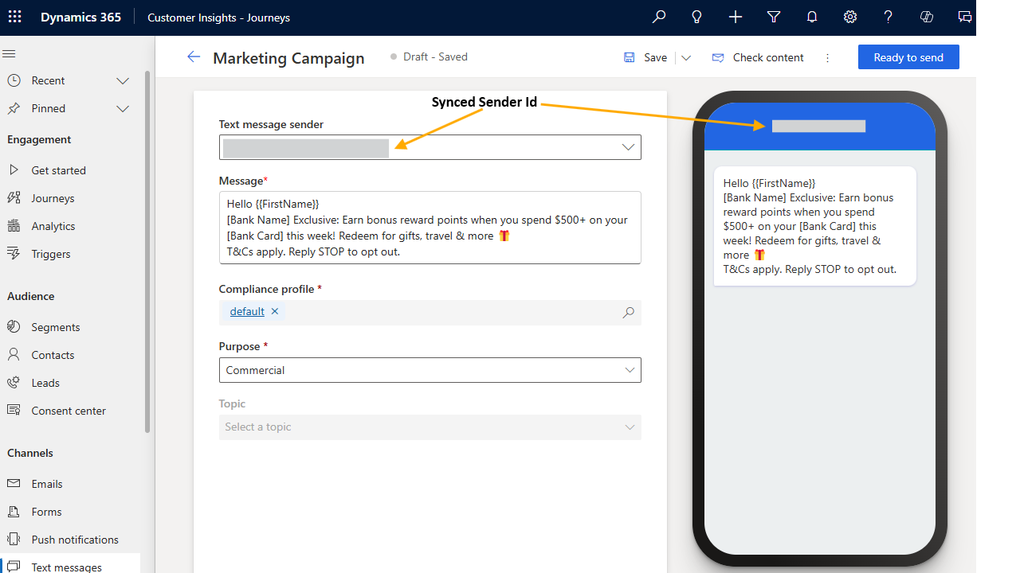This screenshot has width=1020, height=573.
Task: Click Customer Insights - Journeys app name
Action: click(x=218, y=18)
